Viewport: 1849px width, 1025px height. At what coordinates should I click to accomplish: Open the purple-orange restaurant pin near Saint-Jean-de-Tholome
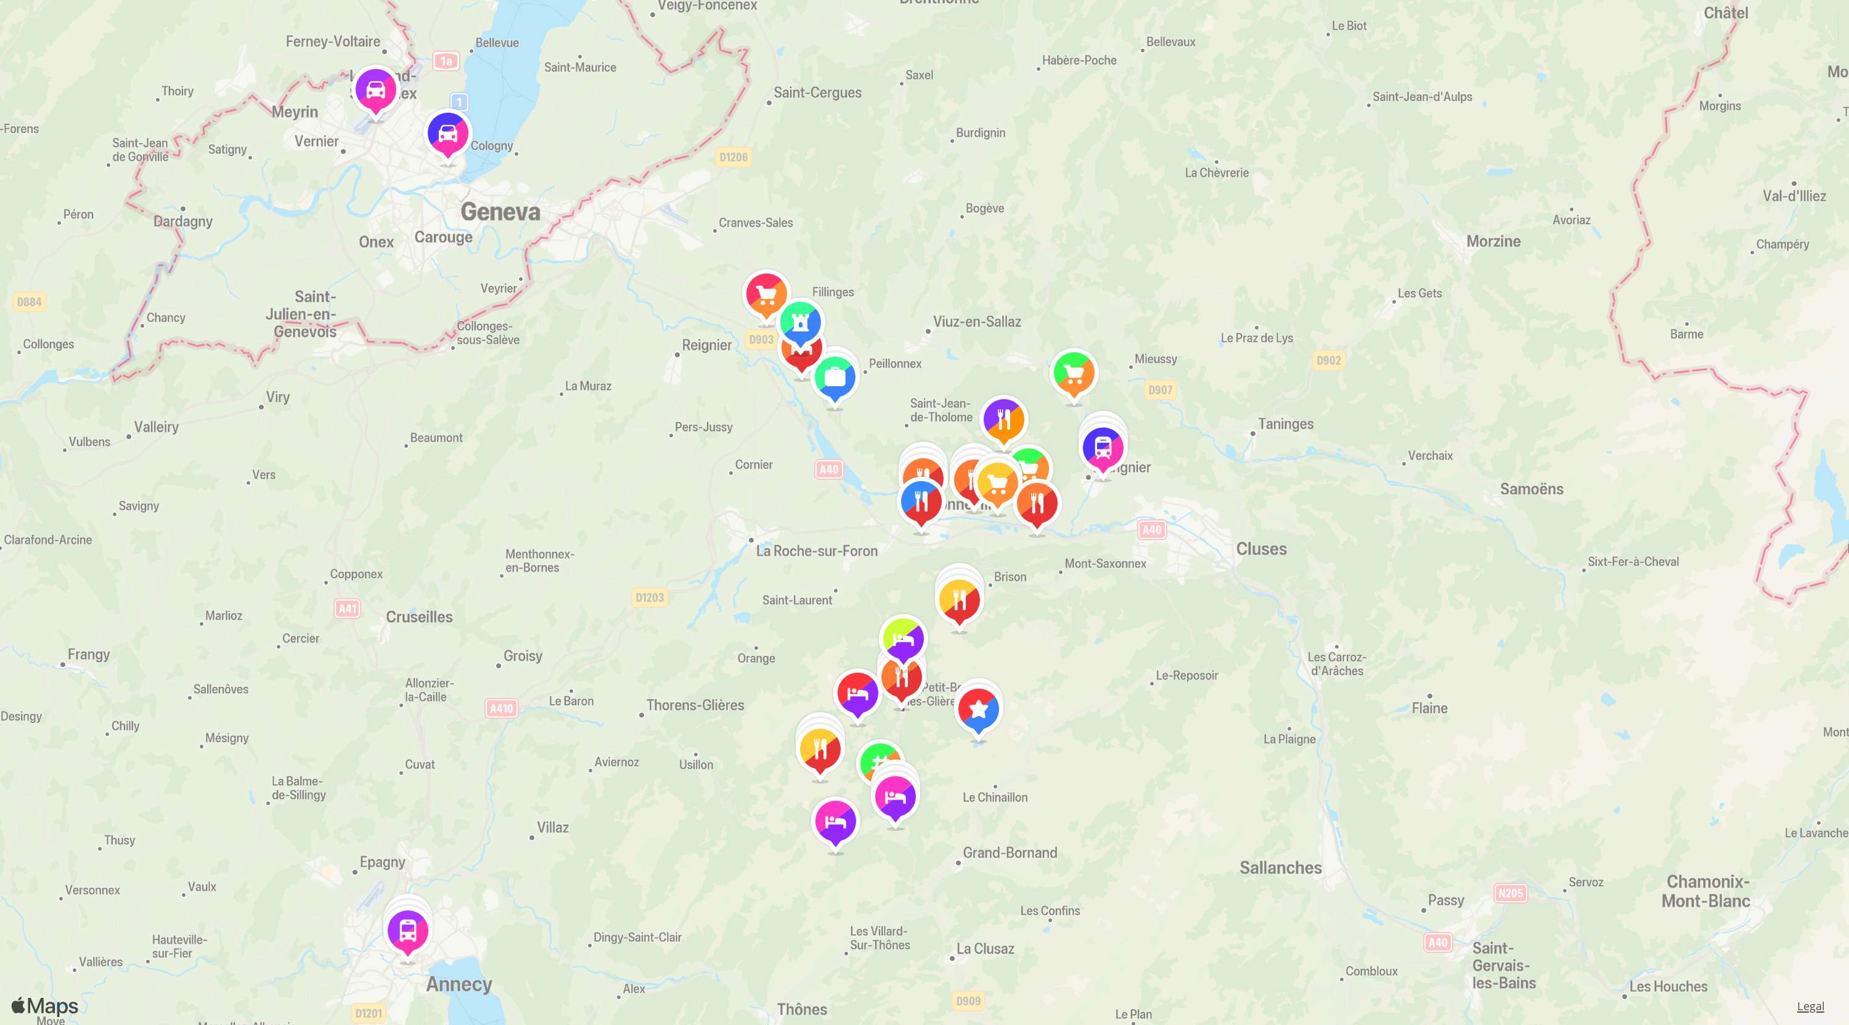point(1003,419)
